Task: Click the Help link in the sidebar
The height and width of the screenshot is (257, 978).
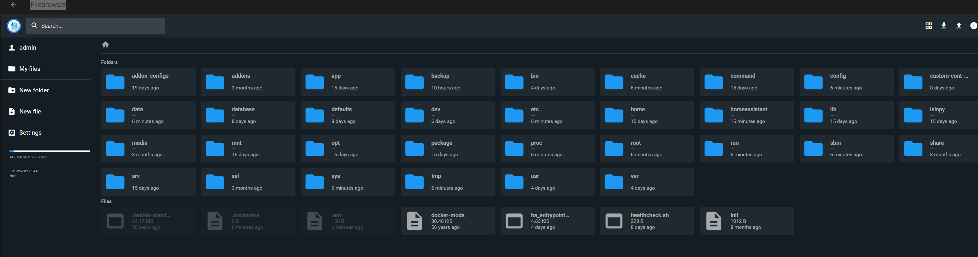Action: 13,176
